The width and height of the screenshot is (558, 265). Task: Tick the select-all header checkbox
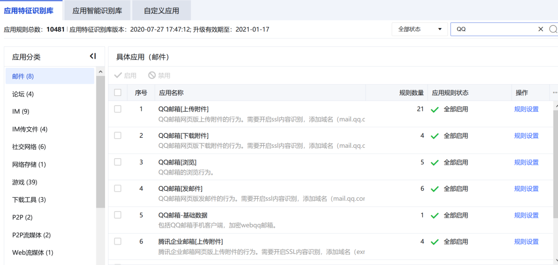pos(117,92)
